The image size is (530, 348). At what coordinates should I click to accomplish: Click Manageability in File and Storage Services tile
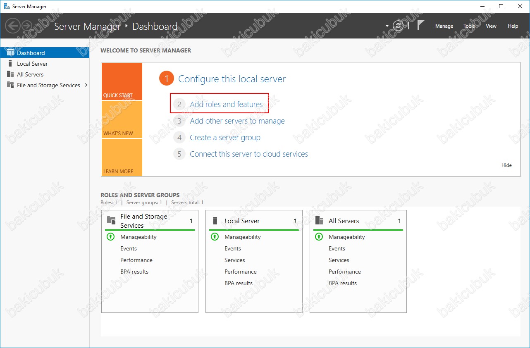(138, 237)
